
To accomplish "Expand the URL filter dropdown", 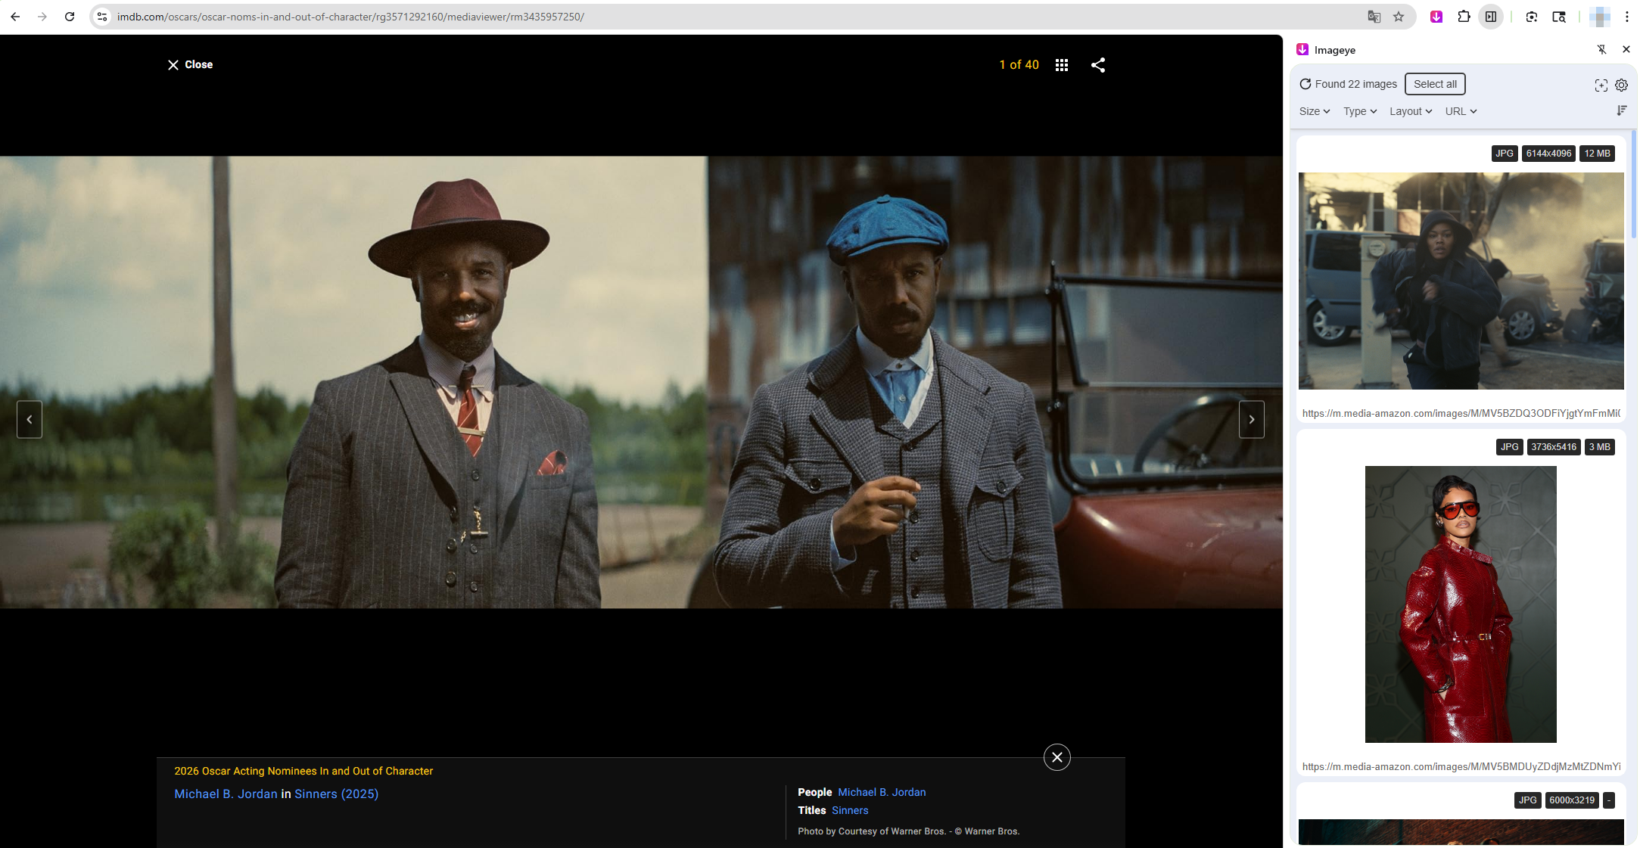I will click(x=1460, y=111).
